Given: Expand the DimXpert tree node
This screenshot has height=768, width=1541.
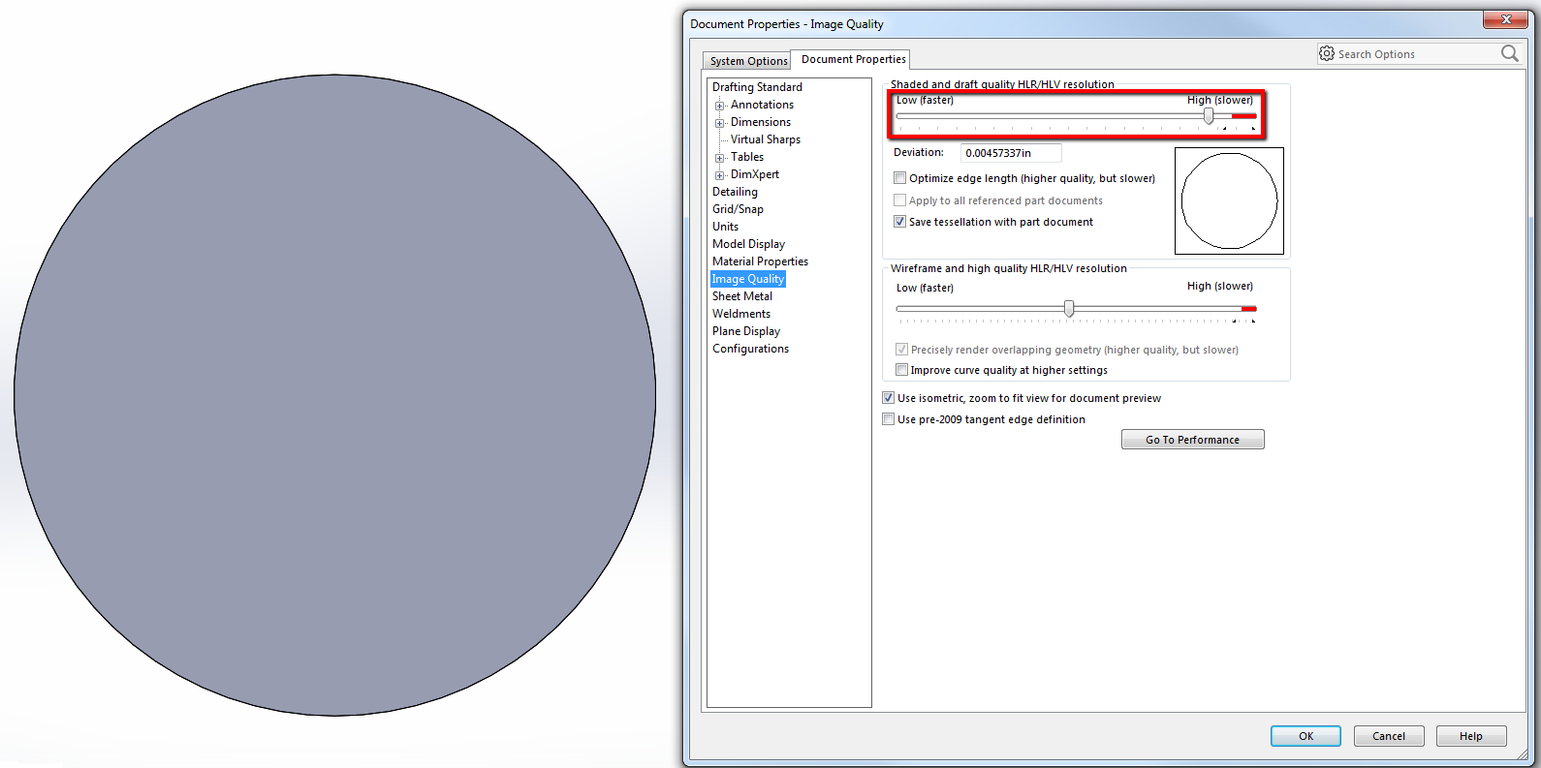Looking at the screenshot, I should pyautogui.click(x=720, y=175).
